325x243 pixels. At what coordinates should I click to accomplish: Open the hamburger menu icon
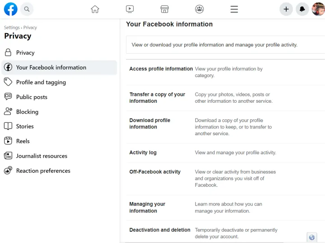coord(234,9)
